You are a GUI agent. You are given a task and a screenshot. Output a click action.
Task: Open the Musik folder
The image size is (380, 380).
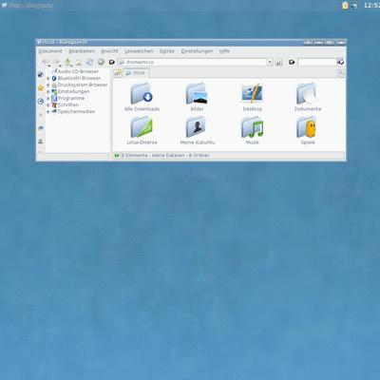click(x=253, y=130)
